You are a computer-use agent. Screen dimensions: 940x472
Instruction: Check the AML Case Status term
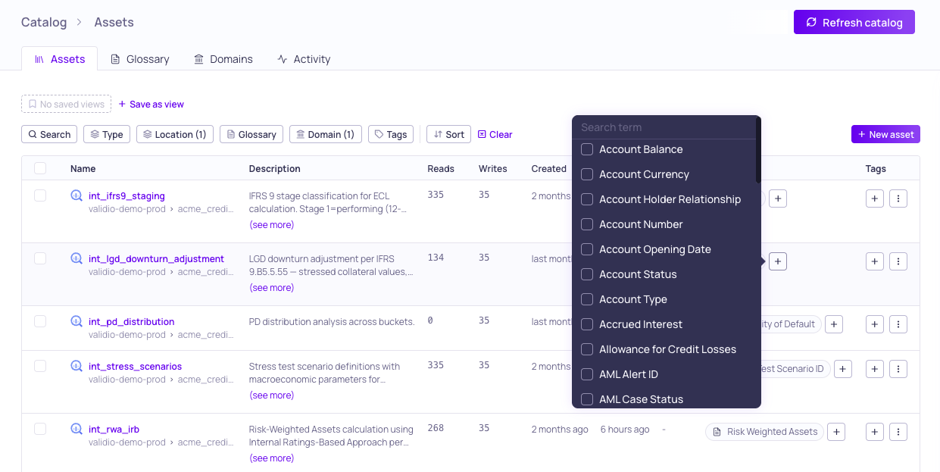point(587,399)
